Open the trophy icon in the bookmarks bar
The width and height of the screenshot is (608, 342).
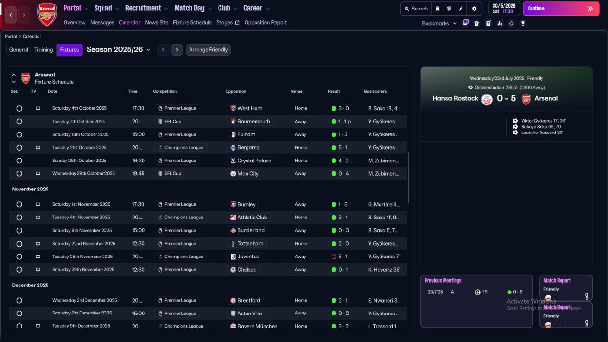pos(523,23)
